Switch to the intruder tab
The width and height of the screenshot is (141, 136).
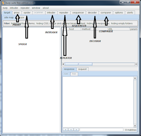(51, 13)
